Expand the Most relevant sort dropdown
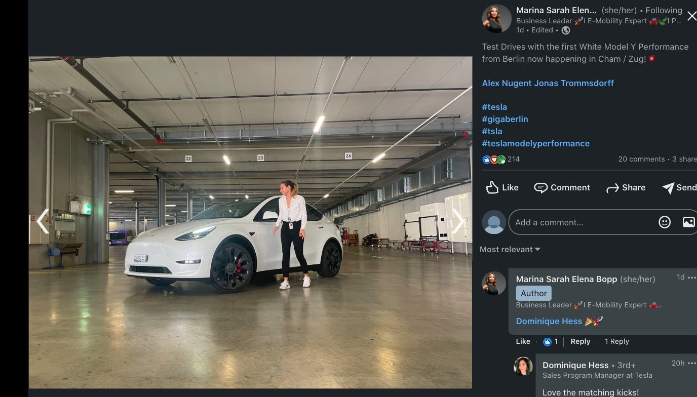 [510, 249]
